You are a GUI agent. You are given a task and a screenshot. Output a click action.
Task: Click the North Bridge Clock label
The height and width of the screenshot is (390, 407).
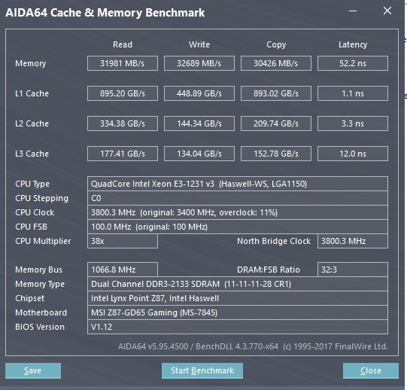click(x=274, y=241)
